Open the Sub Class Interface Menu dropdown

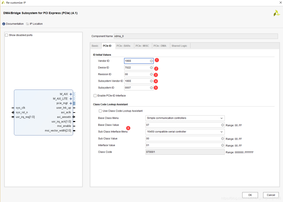point(185,132)
